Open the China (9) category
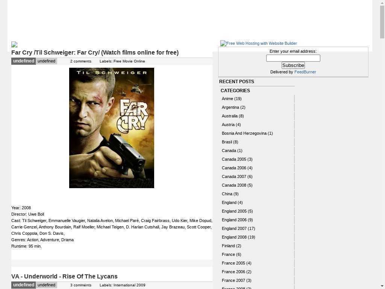 pos(230,194)
